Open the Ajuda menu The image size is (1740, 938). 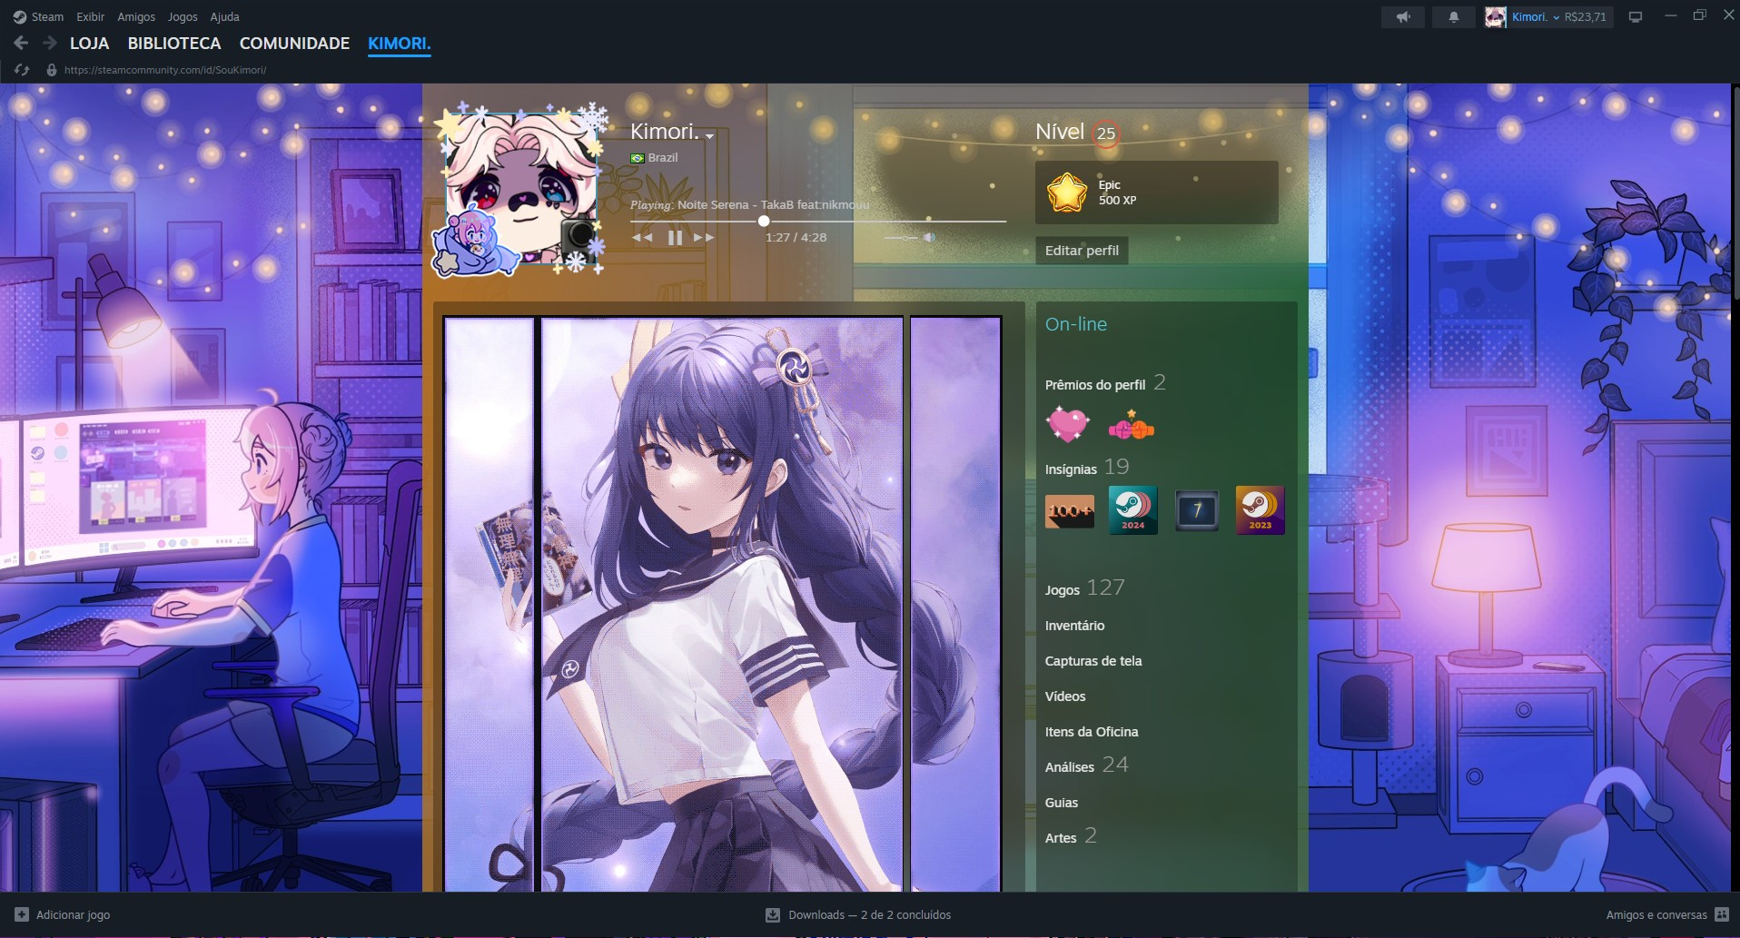tap(224, 16)
